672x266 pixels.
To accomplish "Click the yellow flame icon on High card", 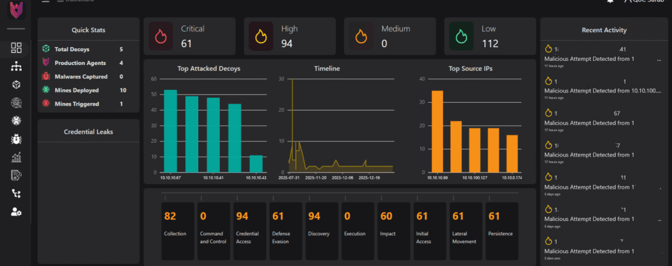I will pos(261,36).
